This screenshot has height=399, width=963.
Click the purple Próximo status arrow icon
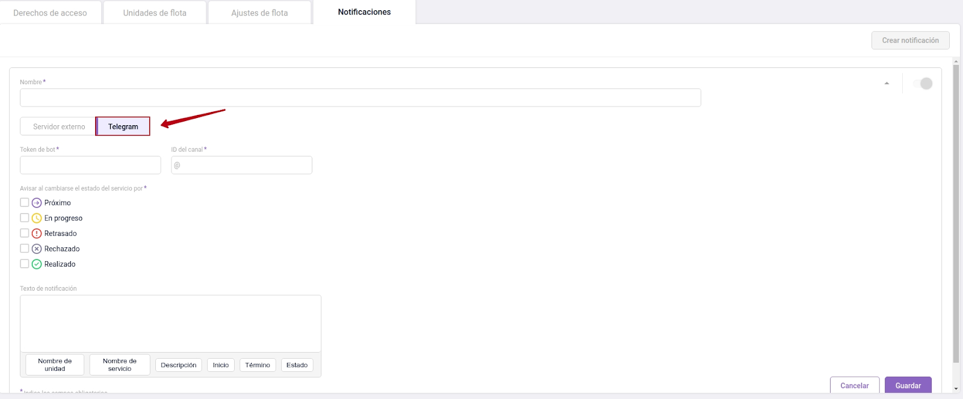tap(37, 203)
